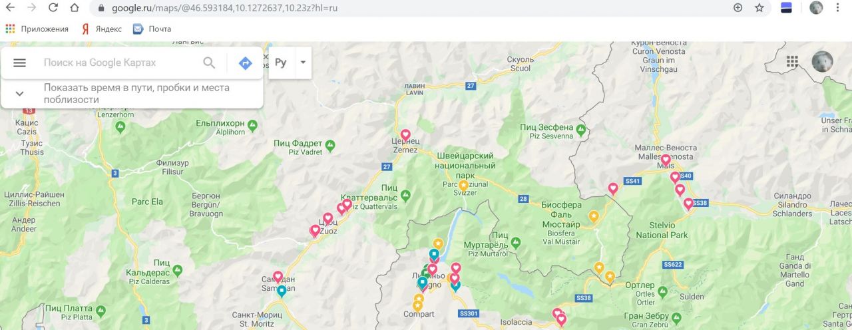Screen dimensions: 852x330
Task: Open the Google account avatar on map
Action: pyautogui.click(x=822, y=62)
